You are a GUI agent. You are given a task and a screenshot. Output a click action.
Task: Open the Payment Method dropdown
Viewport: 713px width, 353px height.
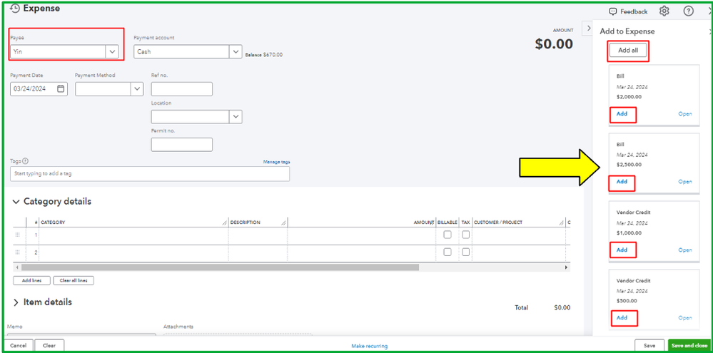pos(137,89)
